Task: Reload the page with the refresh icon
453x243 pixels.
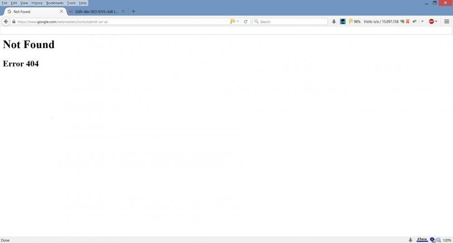Action: coord(246,22)
